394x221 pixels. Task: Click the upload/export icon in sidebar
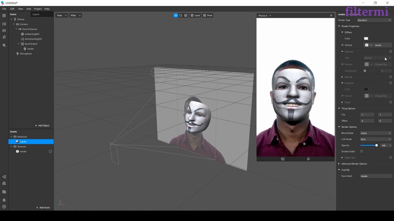(x=4, y=183)
